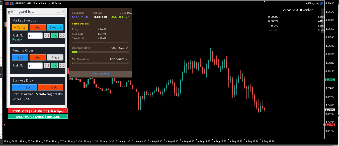Viewport: 339px width, 146px height.
Task: Click the 'USD 436.27 left' text
Action: 120,48
